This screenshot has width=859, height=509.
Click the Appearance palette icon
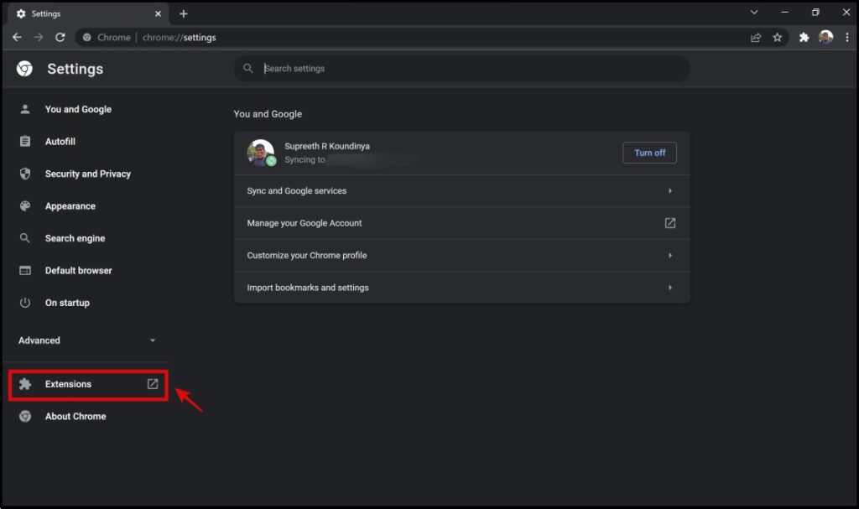click(x=25, y=206)
